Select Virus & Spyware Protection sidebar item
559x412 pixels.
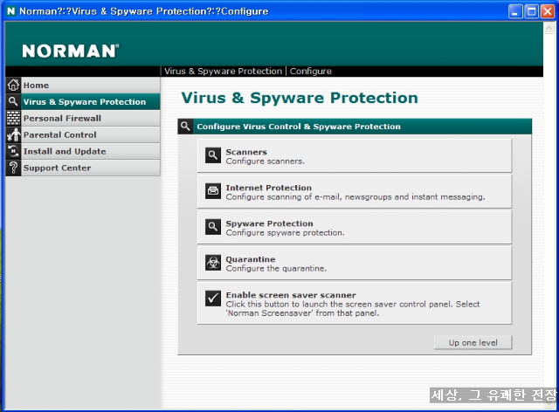coord(83,101)
